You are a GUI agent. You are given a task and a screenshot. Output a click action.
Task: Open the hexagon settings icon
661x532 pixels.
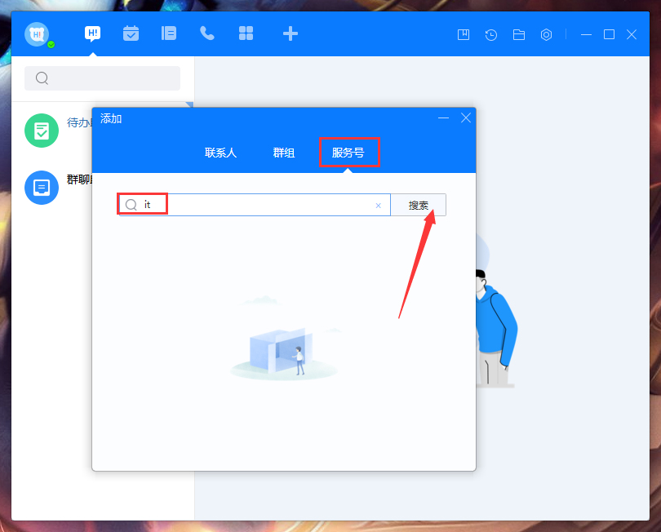point(546,34)
